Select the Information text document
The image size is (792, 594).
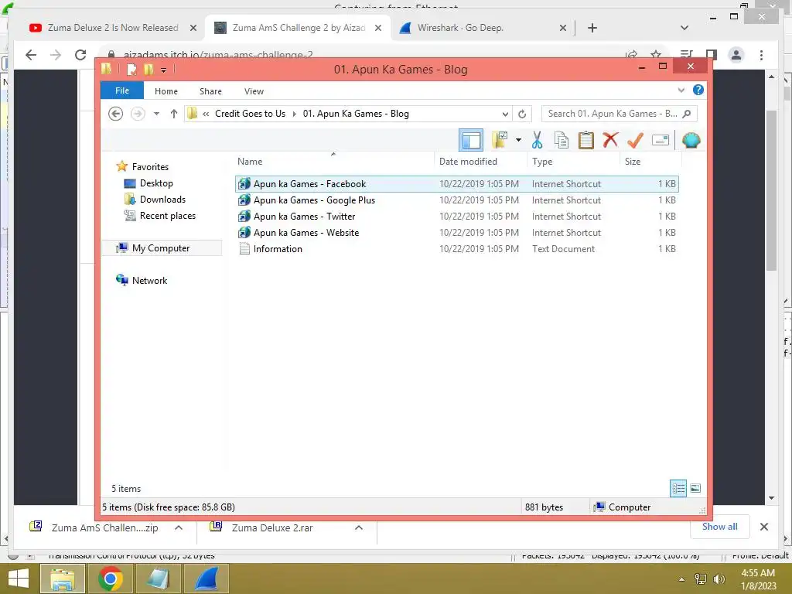point(456,248)
